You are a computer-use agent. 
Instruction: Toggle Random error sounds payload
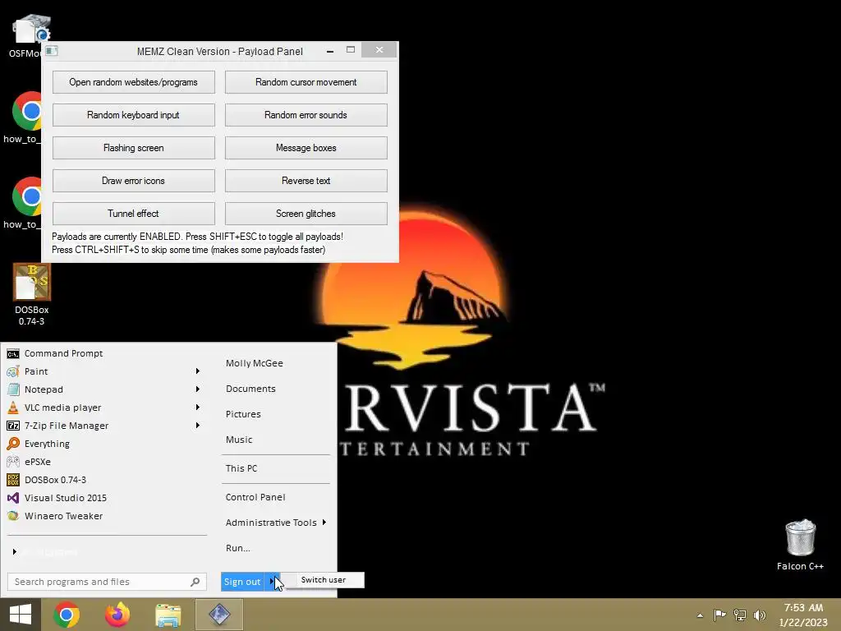pyautogui.click(x=306, y=115)
